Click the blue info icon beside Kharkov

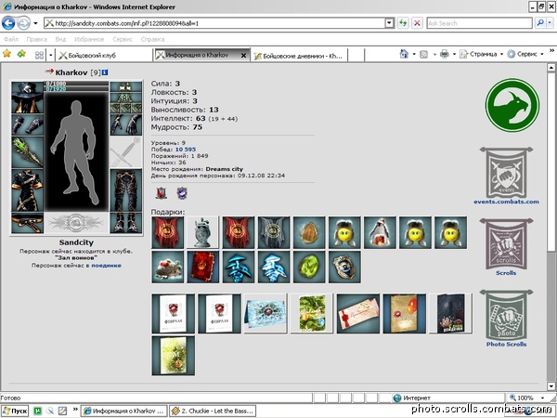(x=104, y=72)
